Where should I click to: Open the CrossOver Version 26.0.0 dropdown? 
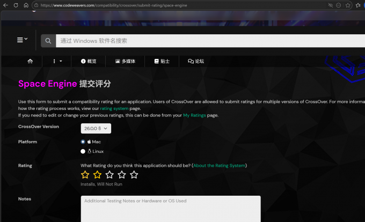pyautogui.click(x=96, y=128)
